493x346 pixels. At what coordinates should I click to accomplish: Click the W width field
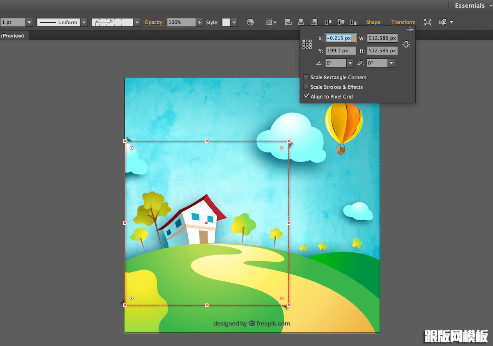pyautogui.click(x=382, y=38)
